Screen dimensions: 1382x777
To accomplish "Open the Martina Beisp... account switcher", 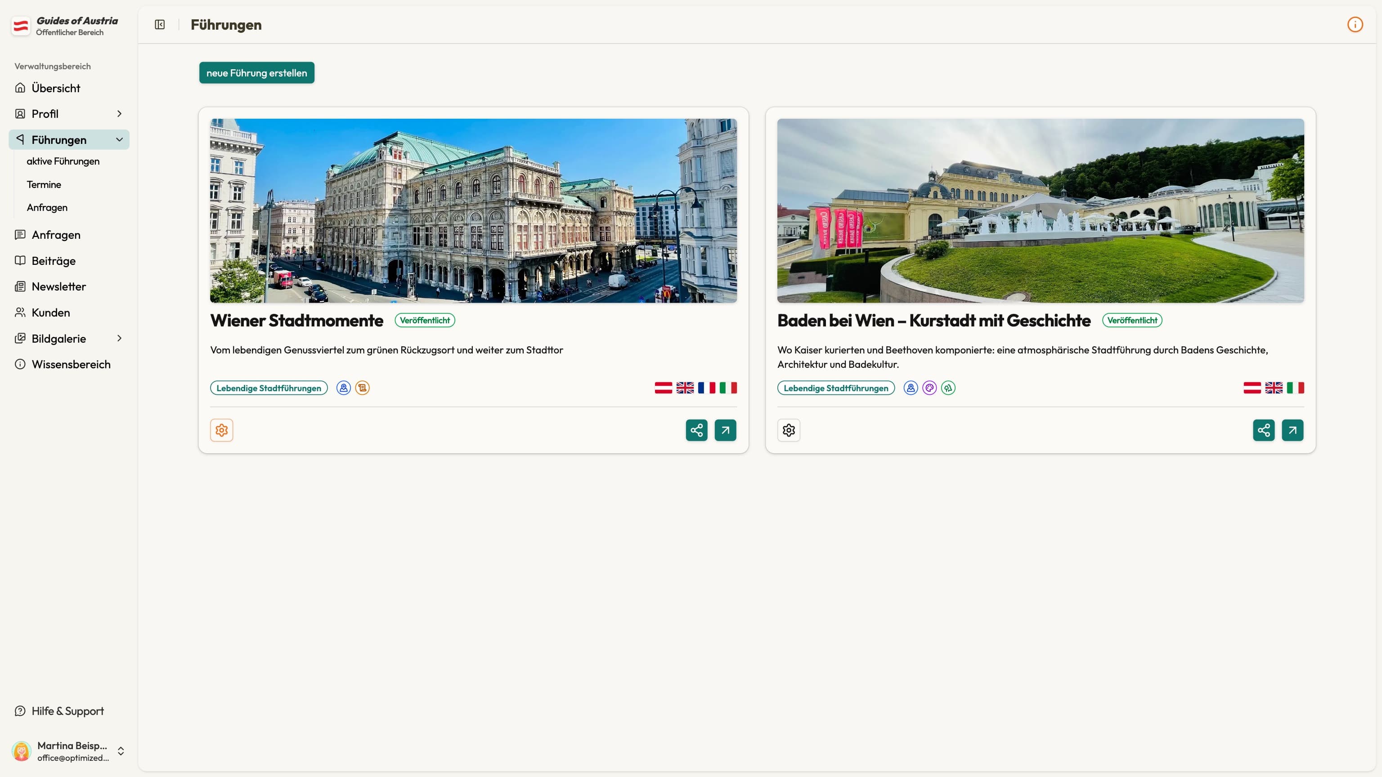I will [x=69, y=751].
